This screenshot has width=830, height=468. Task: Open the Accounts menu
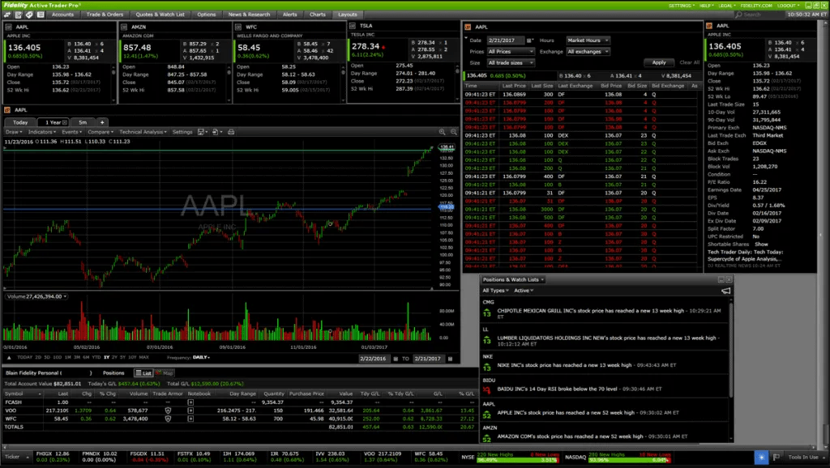[x=62, y=15]
